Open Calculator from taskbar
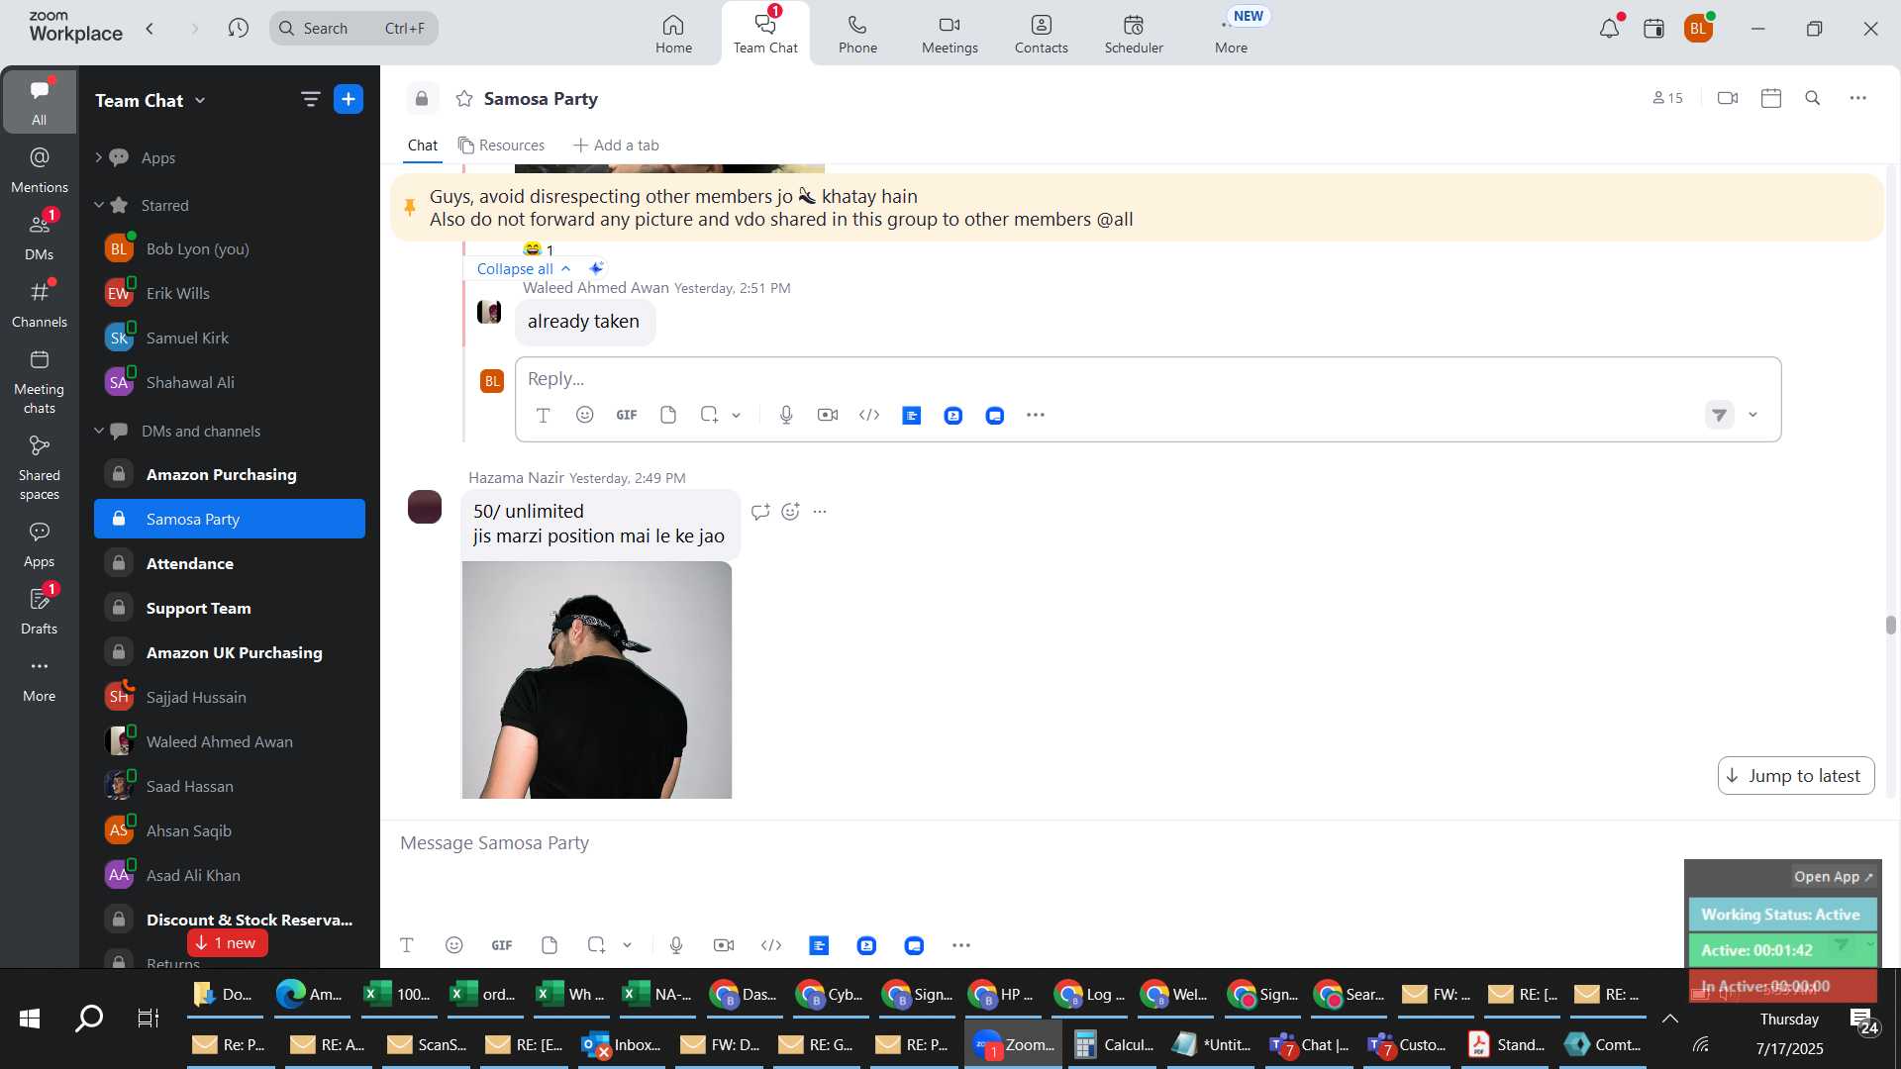This screenshot has width=1901, height=1069. coord(1115,1045)
